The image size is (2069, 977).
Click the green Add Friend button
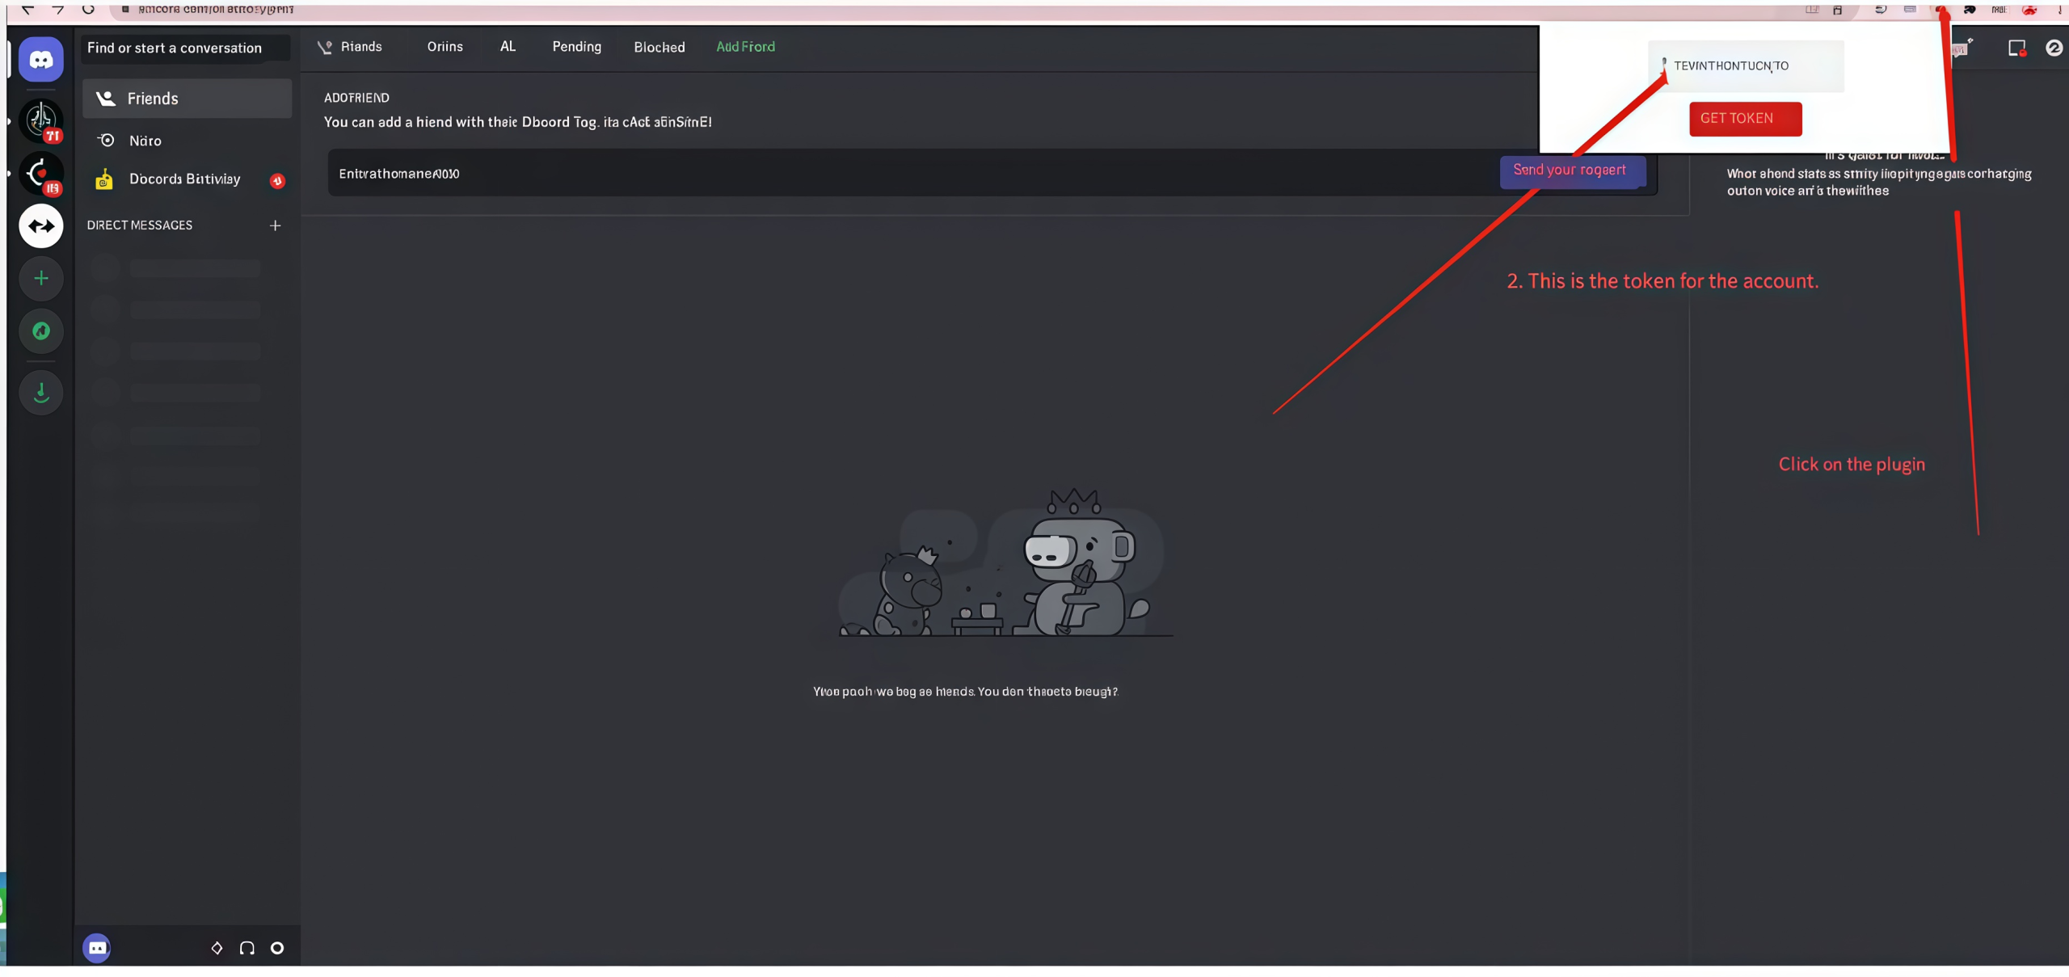click(744, 46)
